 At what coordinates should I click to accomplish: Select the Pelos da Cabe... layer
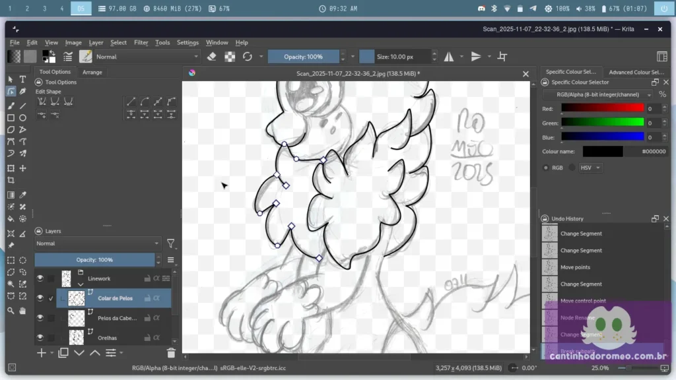pos(118,318)
